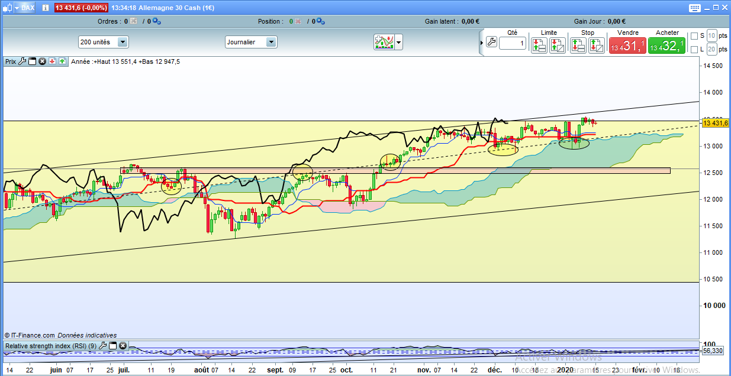Click second Limite order icon
Screen dimensions: 731x376
click(x=557, y=45)
